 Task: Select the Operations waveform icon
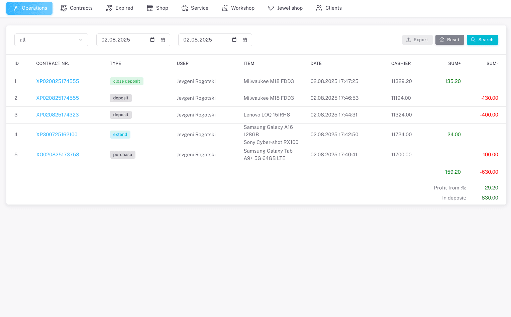pos(15,8)
